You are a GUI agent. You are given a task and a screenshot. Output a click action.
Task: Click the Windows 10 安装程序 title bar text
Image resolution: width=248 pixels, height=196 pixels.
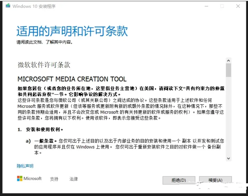(x=34, y=6)
